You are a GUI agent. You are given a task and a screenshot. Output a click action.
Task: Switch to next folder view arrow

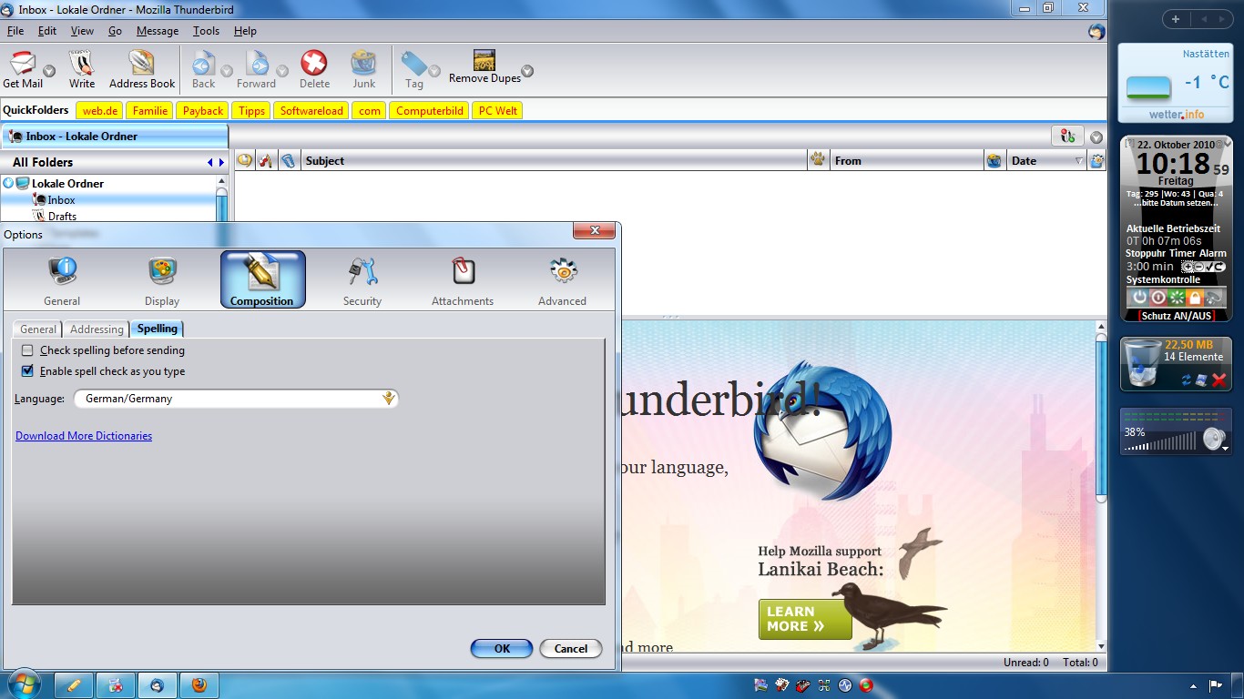tap(221, 162)
